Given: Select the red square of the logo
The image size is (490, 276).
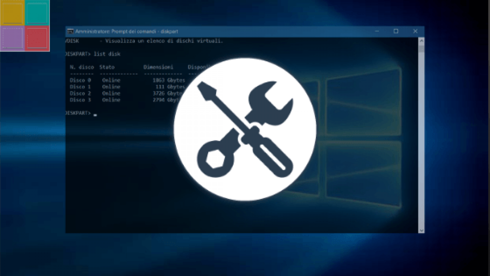Looking at the screenshot, I should pos(37,38).
